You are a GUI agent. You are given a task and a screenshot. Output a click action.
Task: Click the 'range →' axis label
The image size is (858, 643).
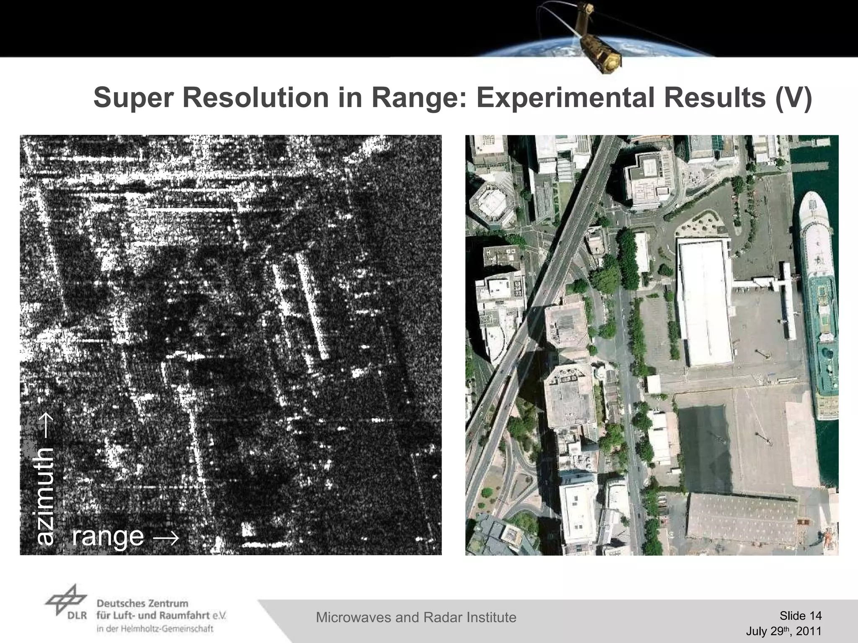[x=126, y=536]
